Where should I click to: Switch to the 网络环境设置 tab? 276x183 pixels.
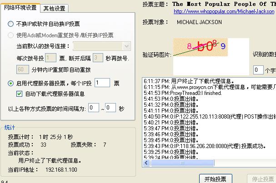(20, 8)
